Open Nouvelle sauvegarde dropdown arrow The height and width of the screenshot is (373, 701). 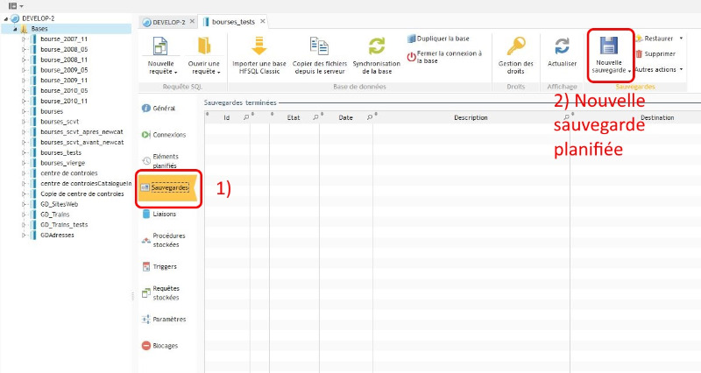coord(629,71)
